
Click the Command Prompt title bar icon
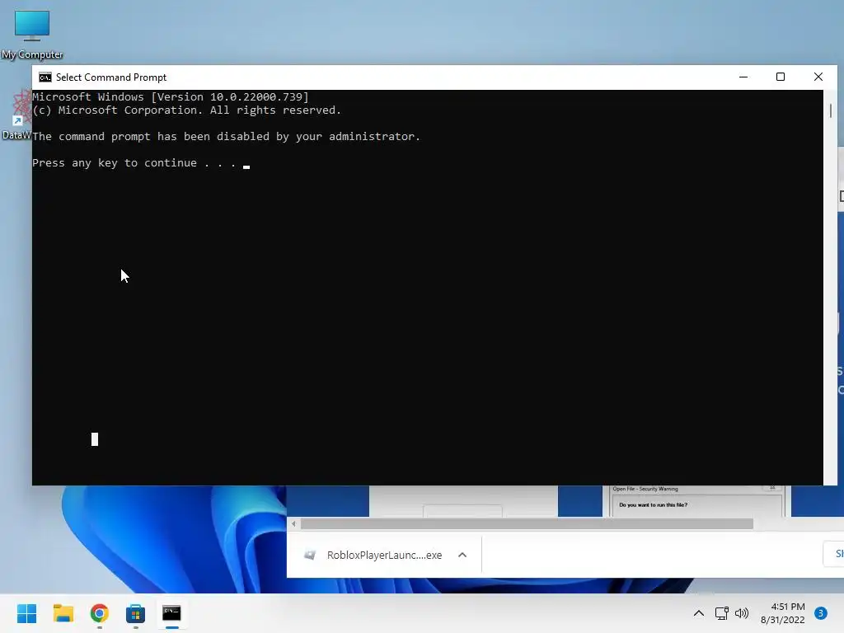click(x=45, y=77)
